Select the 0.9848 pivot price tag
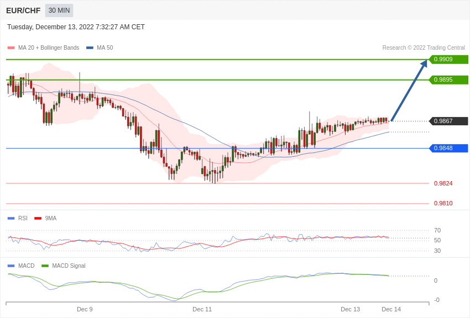Viewport: 470px width, 318px height. tap(448, 148)
